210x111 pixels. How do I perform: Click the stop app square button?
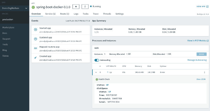[x=76, y=6]
